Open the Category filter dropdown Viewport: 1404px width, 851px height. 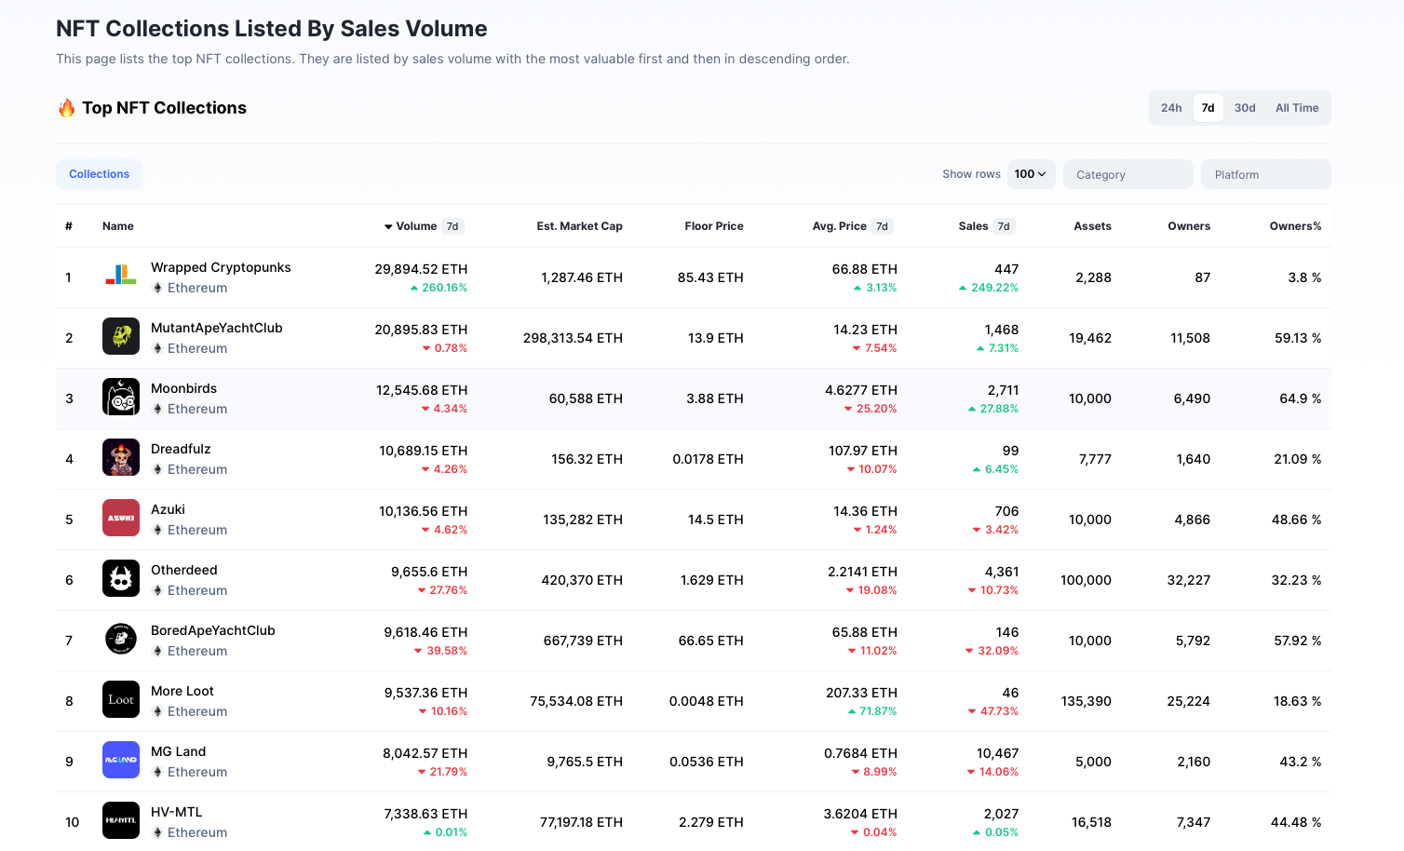click(1127, 174)
